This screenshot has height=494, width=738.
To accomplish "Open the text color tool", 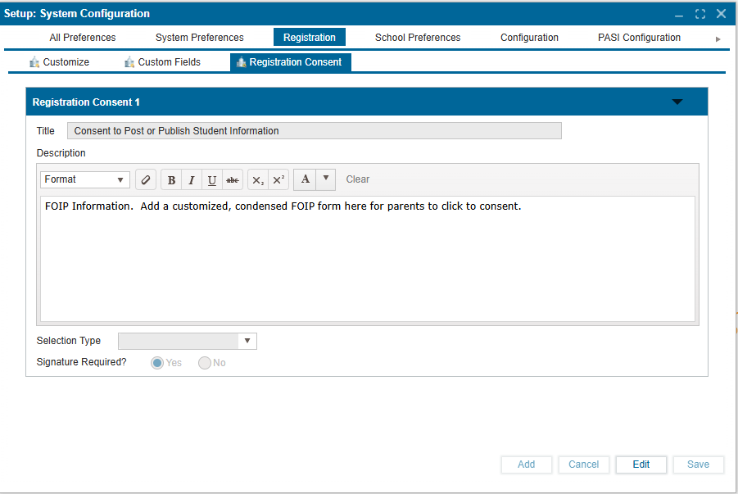I will [x=304, y=179].
